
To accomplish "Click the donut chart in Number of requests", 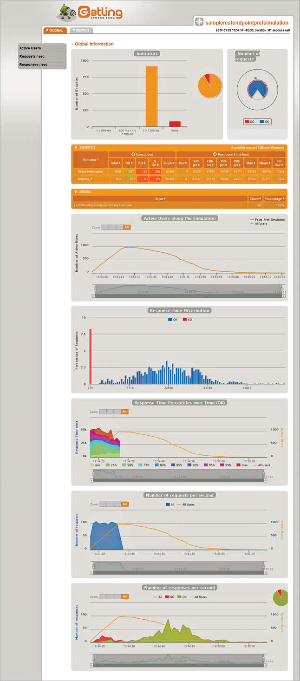I will click(x=257, y=88).
